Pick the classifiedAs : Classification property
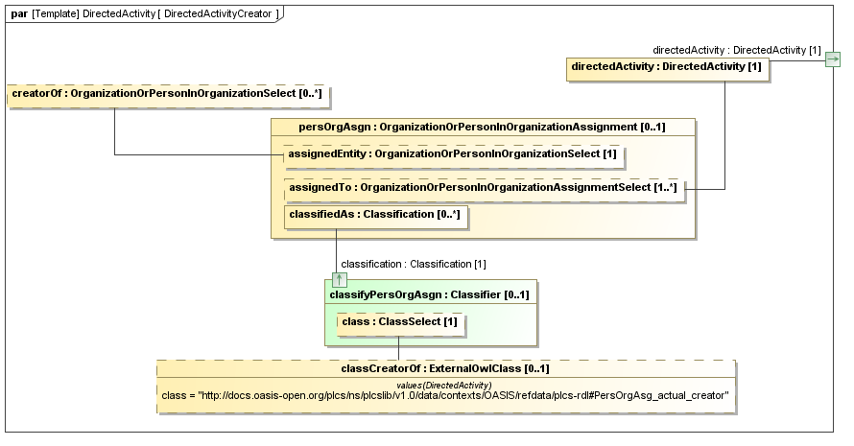The image size is (854, 446). [x=375, y=215]
